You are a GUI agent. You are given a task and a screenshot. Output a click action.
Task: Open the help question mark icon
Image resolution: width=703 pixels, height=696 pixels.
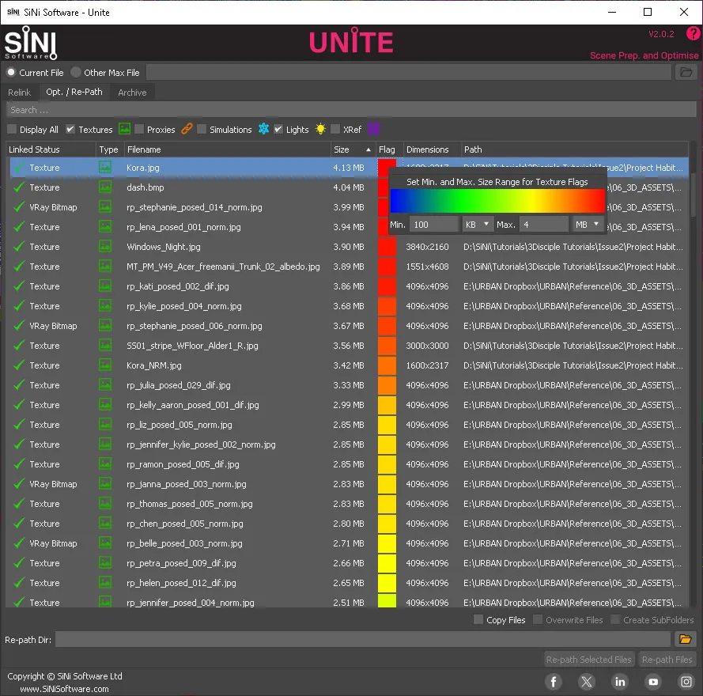[693, 34]
